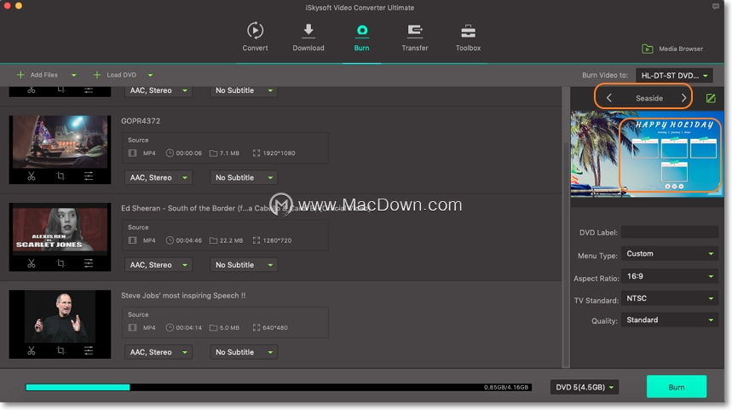Click the Steve Jobs' most inspiring Speech title
The width and height of the screenshot is (732, 410).
pos(183,296)
